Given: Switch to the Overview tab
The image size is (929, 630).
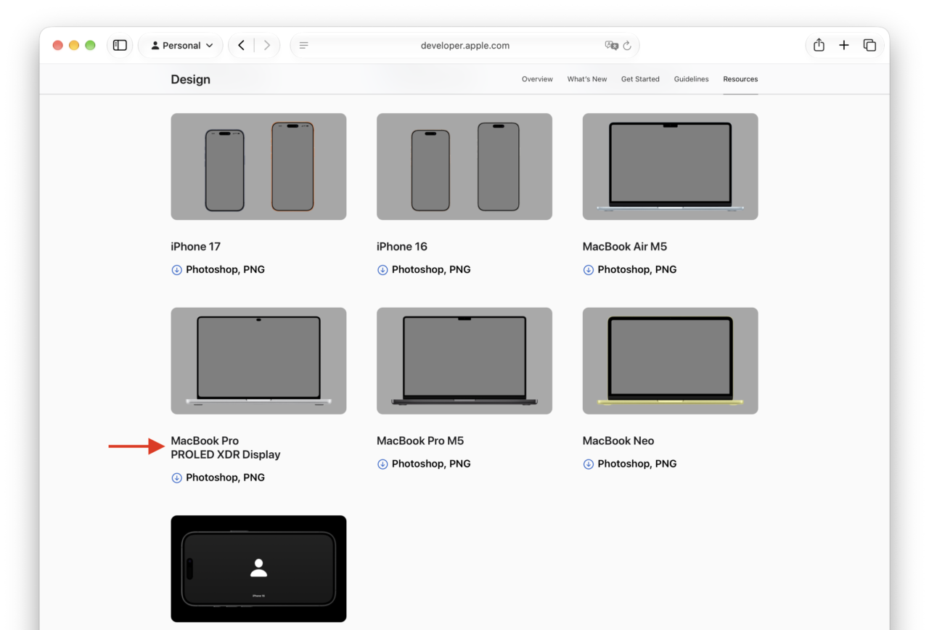Looking at the screenshot, I should tap(537, 79).
